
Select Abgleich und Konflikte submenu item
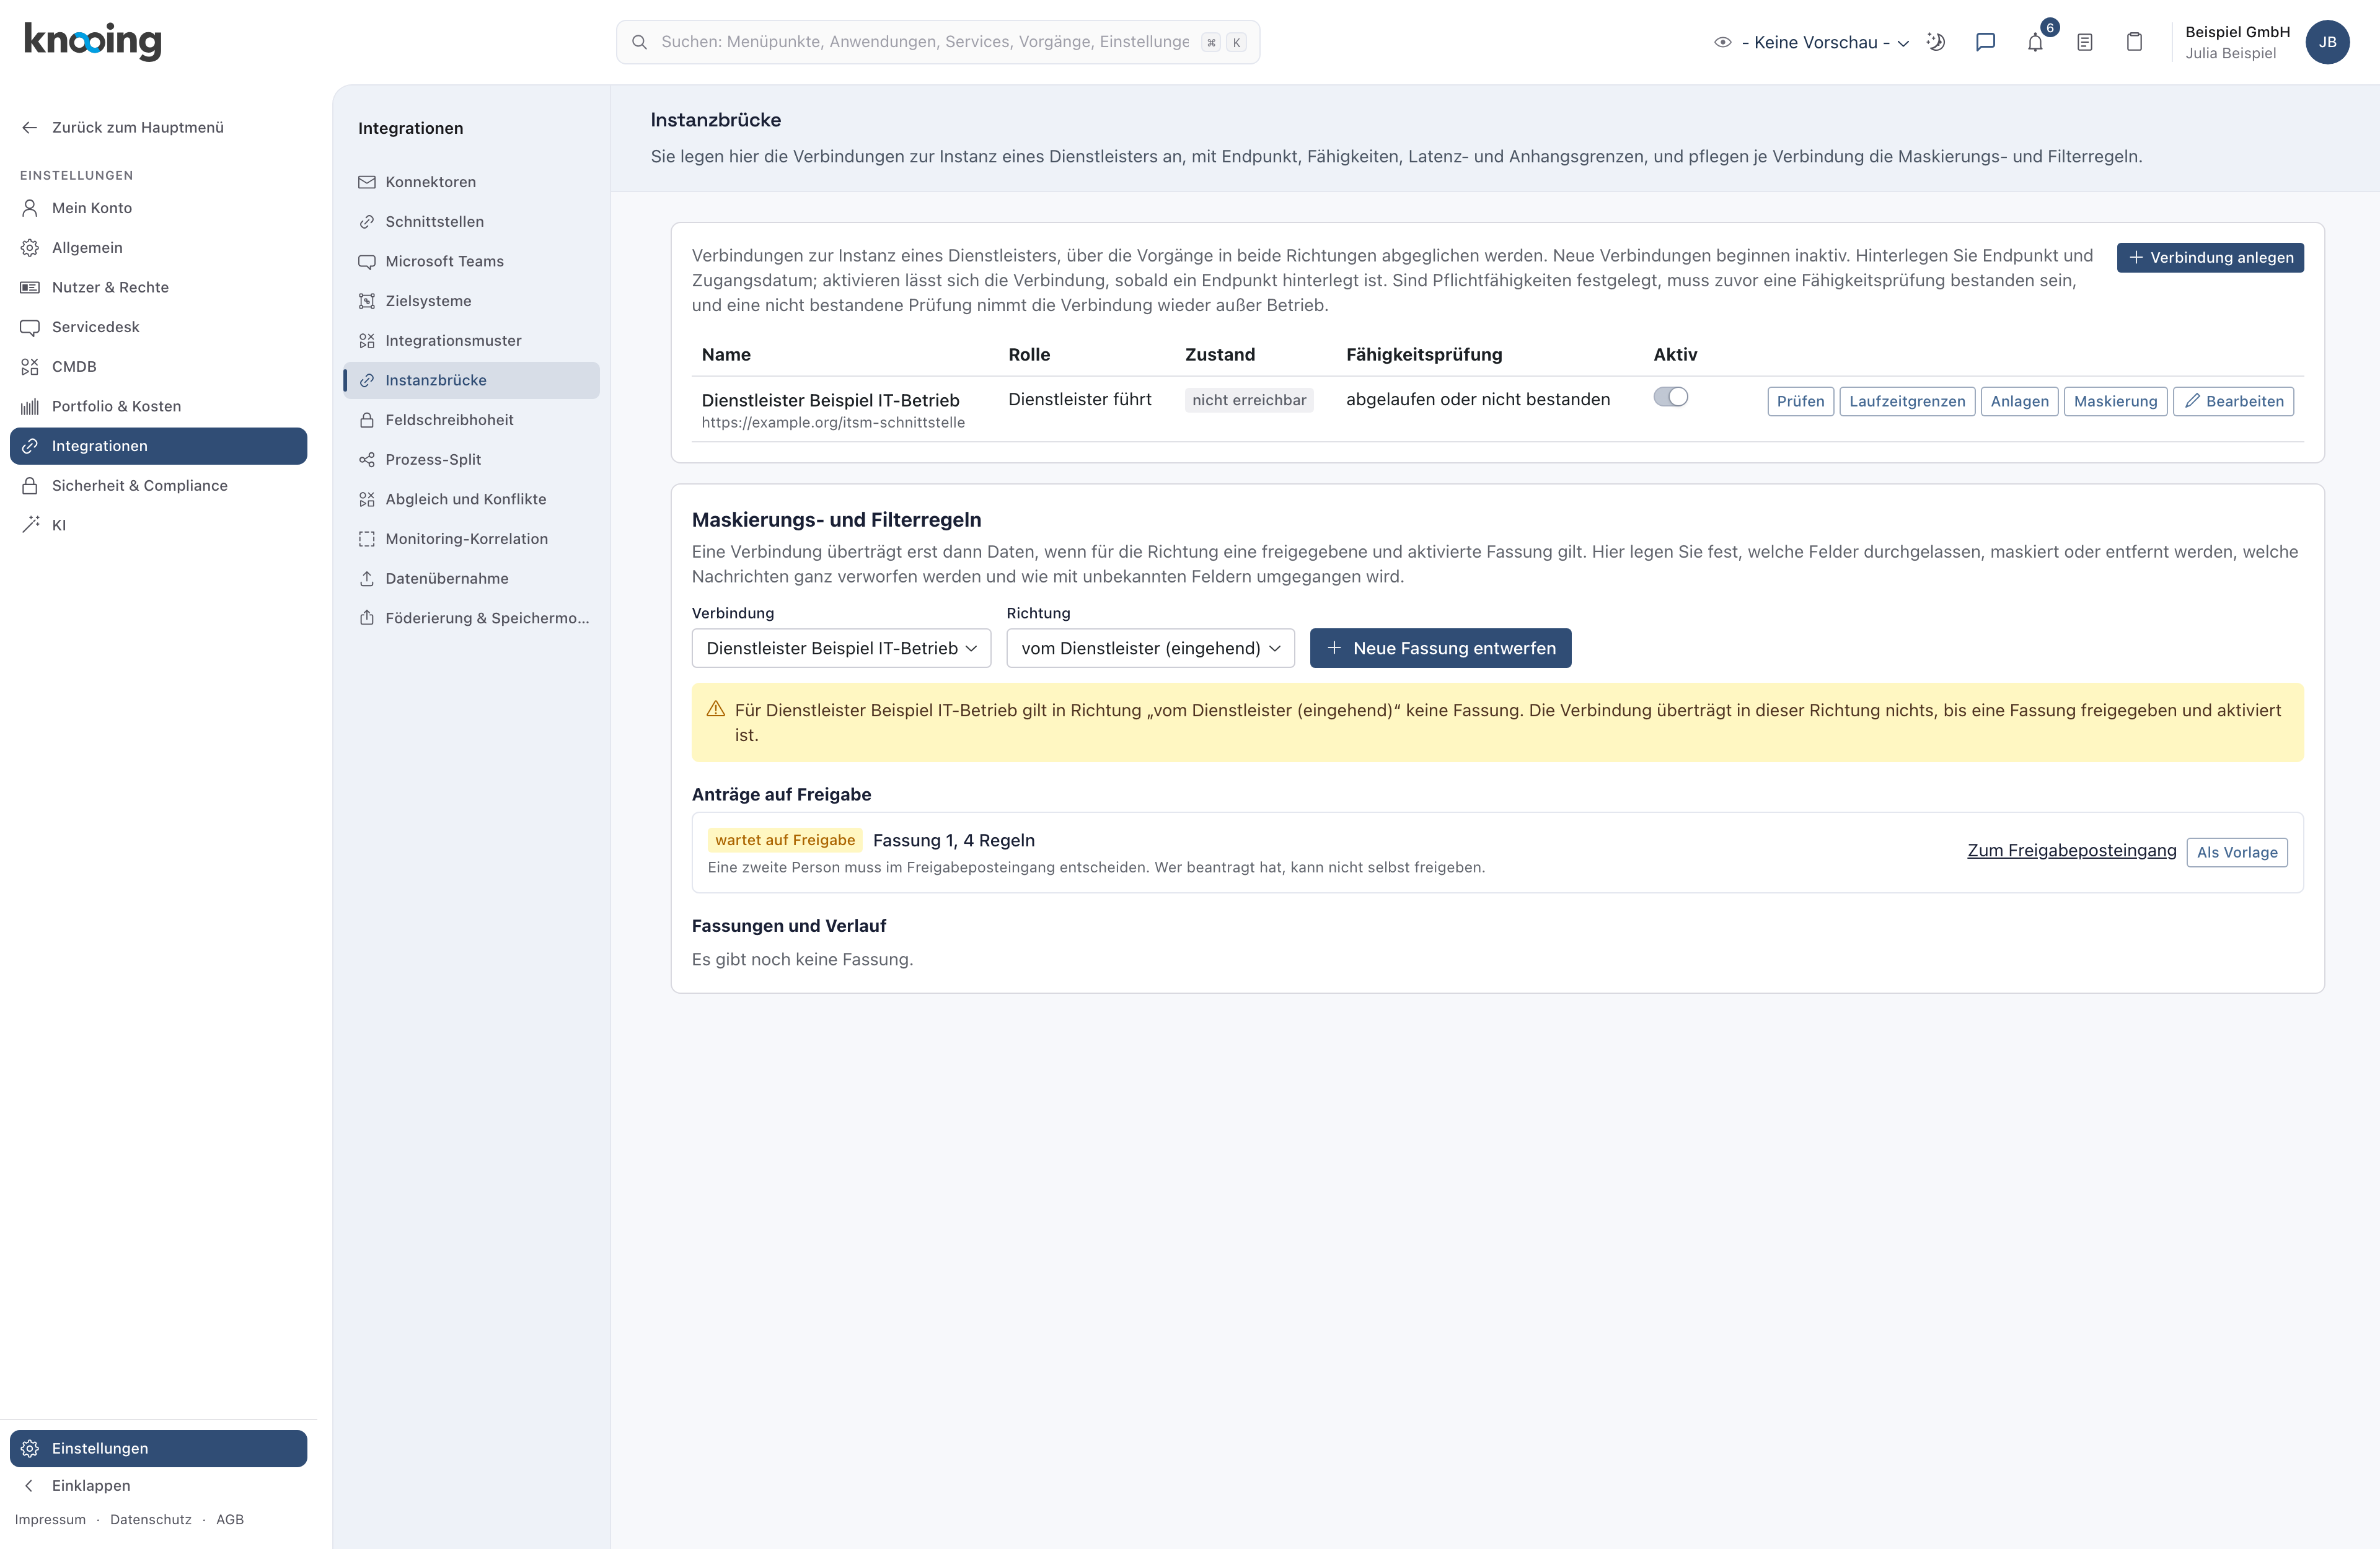pos(471,499)
